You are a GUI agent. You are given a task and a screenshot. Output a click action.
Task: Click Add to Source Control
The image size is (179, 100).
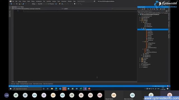click(159, 86)
